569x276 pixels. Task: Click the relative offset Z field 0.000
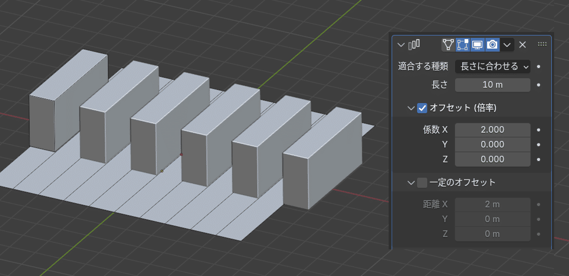click(x=493, y=159)
